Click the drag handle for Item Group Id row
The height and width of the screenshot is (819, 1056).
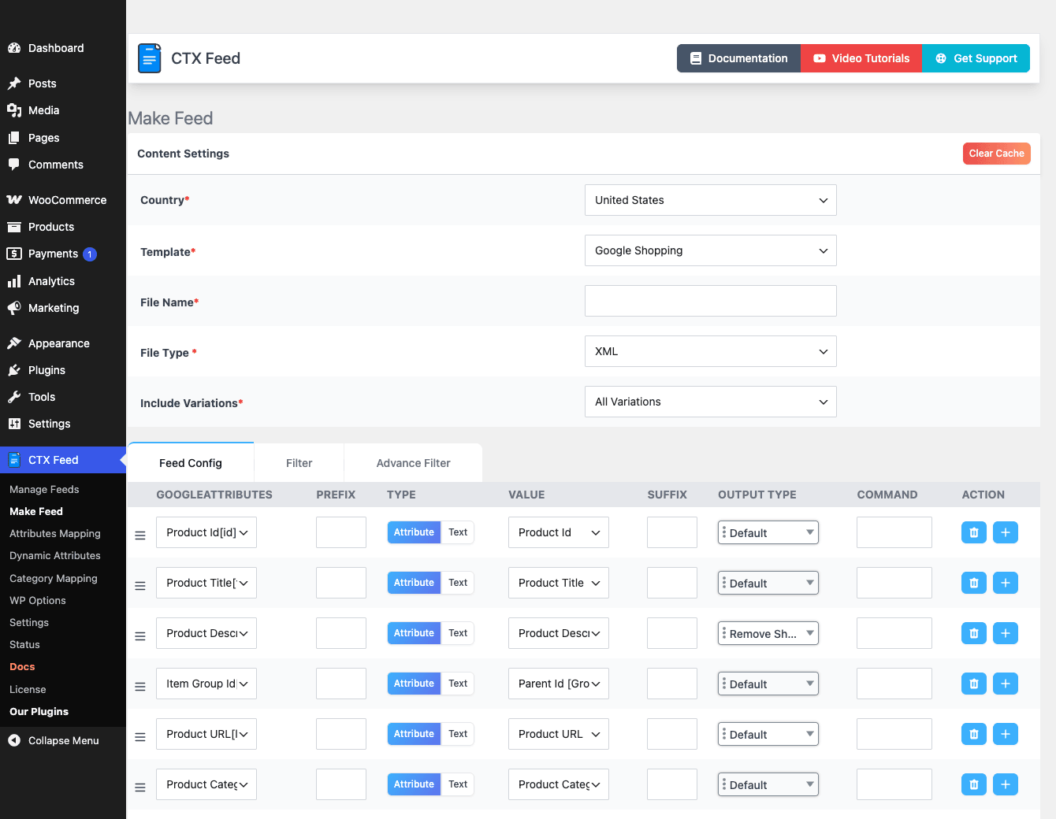[x=140, y=687]
